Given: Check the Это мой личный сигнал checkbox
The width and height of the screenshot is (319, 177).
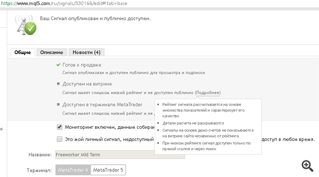Looking at the screenshot, I should pos(60,139).
